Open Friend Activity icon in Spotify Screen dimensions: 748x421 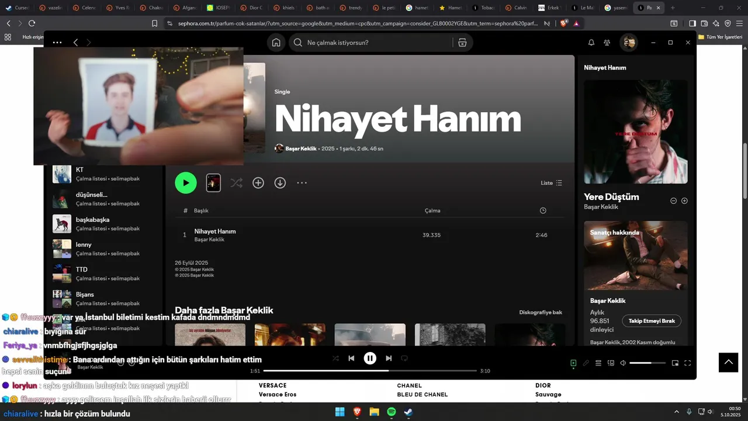607,43
